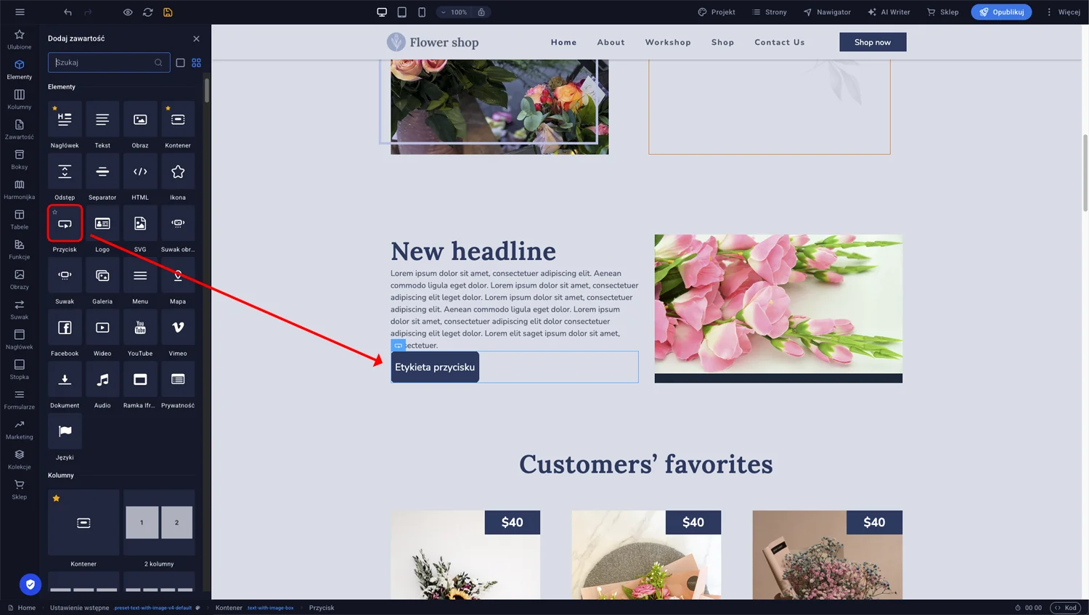Open Nawigator from the top bar

827,12
